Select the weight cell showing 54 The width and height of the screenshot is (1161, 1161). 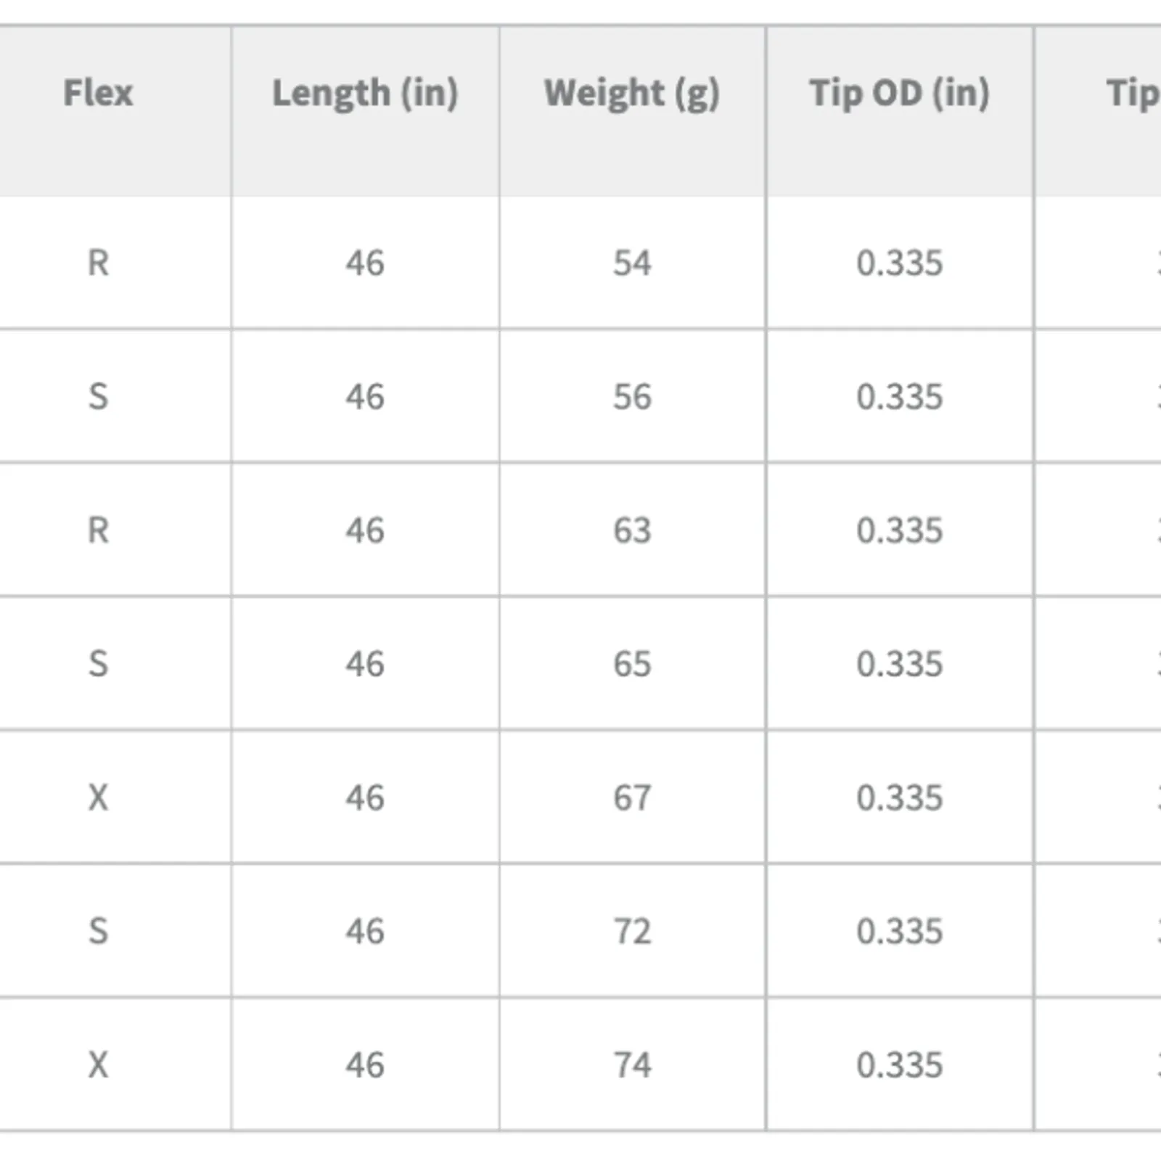tap(632, 263)
